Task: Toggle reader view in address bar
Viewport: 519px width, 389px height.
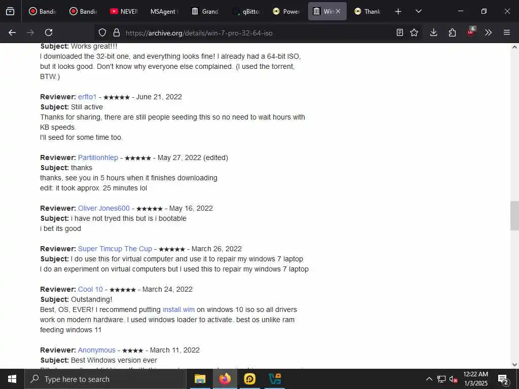Action: tap(399, 32)
